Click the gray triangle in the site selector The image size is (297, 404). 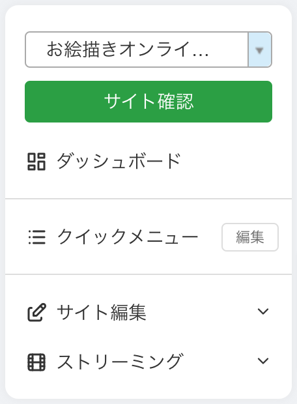click(259, 50)
